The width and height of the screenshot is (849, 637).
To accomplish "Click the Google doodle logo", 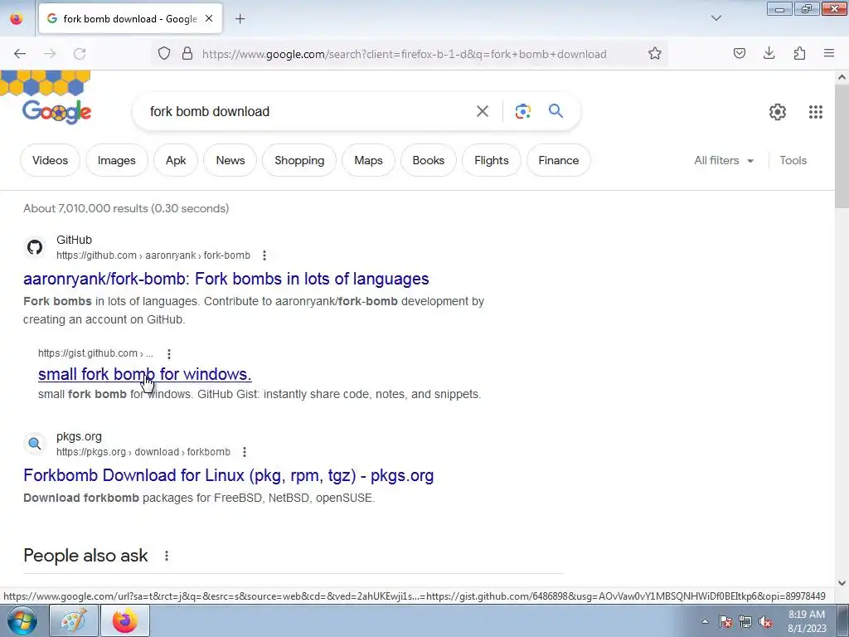I will (x=57, y=112).
